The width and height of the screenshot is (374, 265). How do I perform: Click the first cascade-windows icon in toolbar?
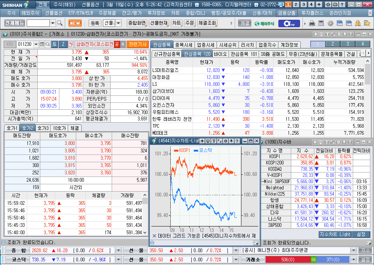coord(340,23)
